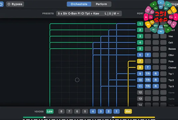Select voice 7 button
Image resolution: width=178 pixels, height=120 pixels.
pyautogui.click(x=69, y=111)
